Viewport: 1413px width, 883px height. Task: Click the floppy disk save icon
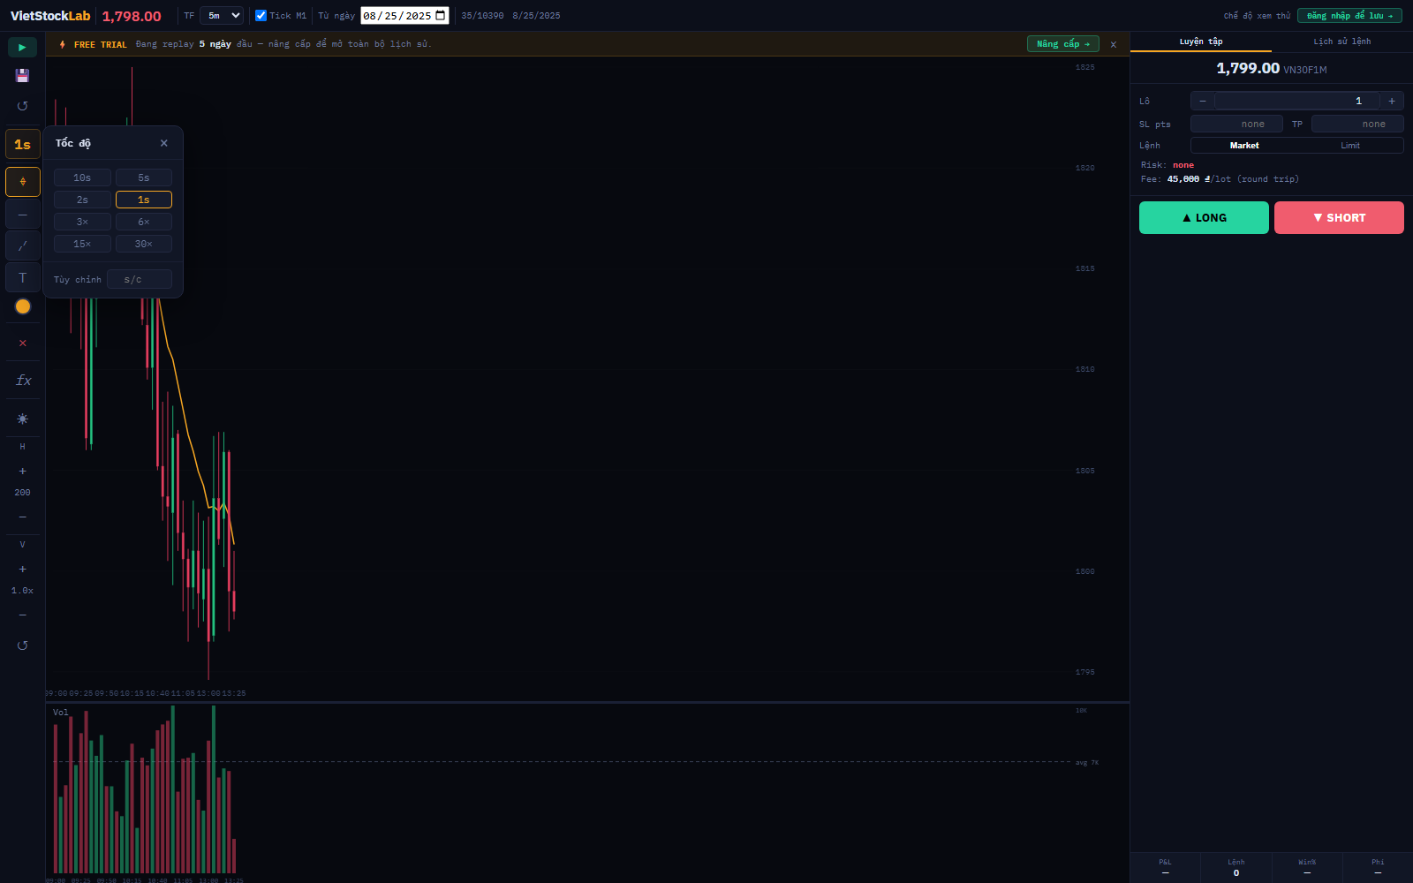pyautogui.click(x=22, y=76)
